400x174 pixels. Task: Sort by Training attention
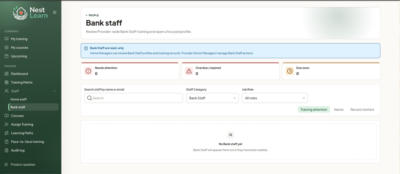point(314,109)
